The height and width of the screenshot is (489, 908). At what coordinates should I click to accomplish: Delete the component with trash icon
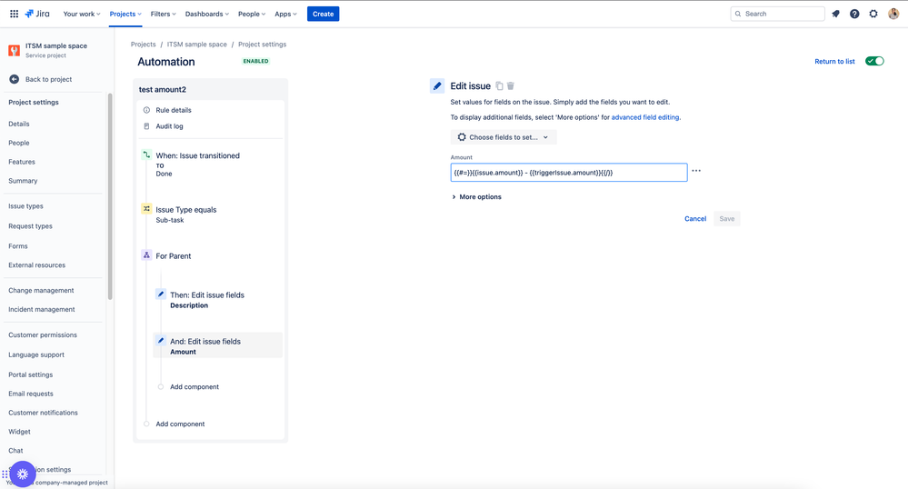tap(511, 85)
